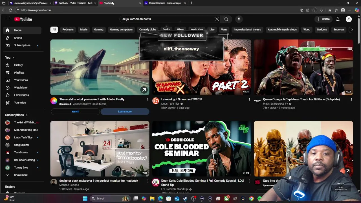
Task: Open Shorts in the sidebar
Action: [23, 38]
